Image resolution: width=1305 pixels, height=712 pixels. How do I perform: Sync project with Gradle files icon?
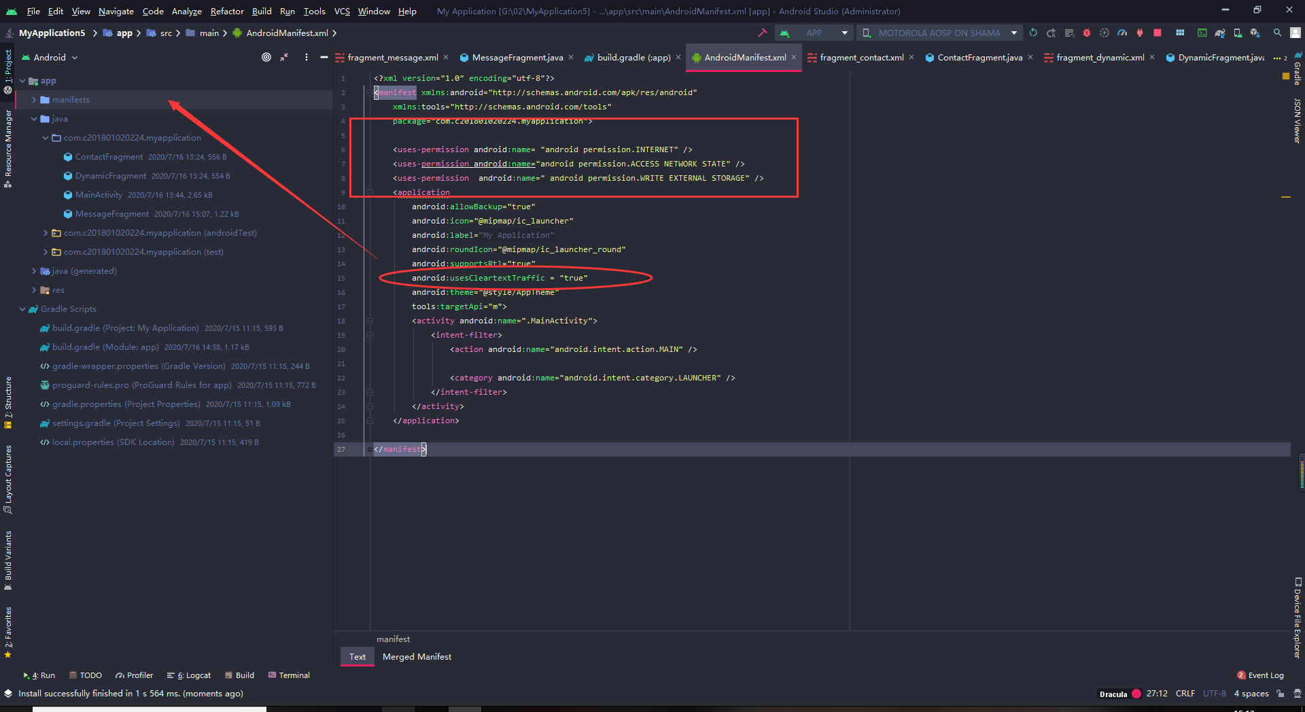(1220, 33)
